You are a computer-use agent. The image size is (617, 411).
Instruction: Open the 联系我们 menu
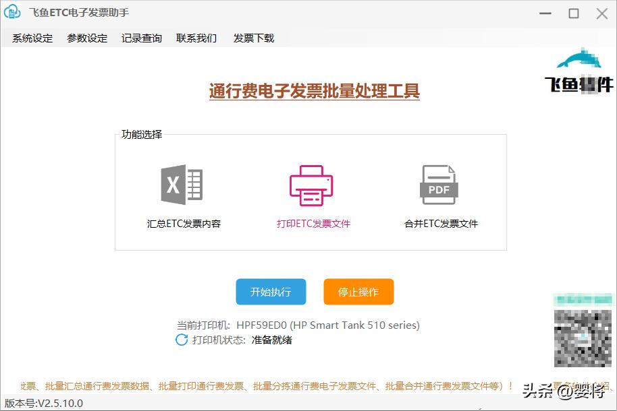pos(194,38)
